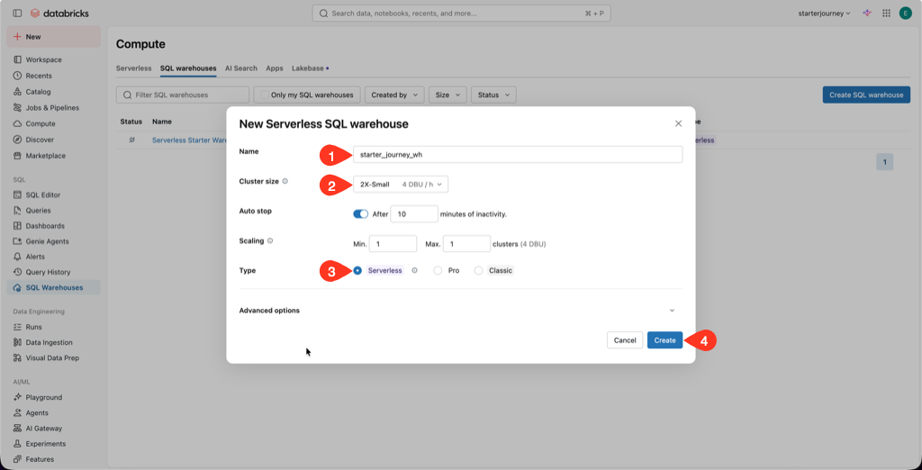
Task: Click the Max. clusters field
Action: point(467,243)
